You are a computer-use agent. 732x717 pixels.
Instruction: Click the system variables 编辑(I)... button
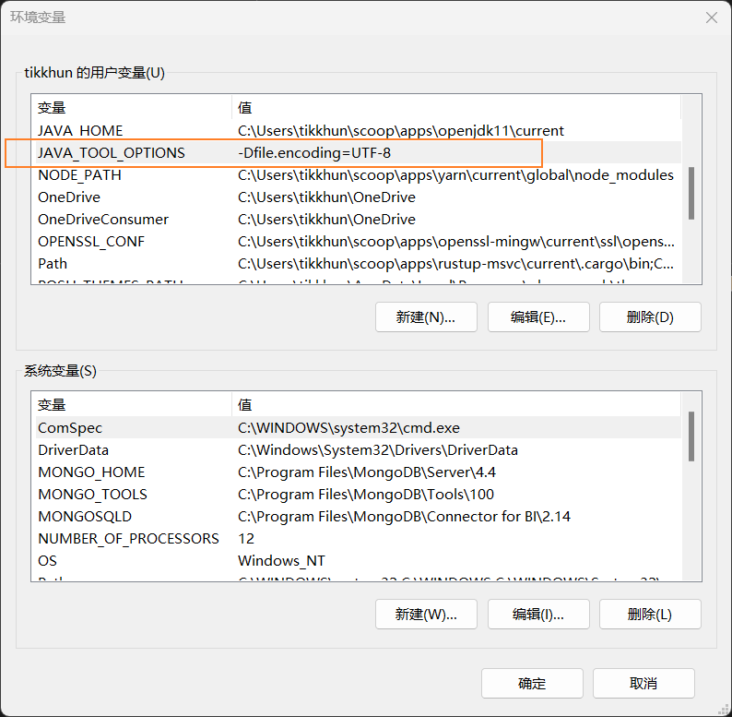tap(538, 615)
